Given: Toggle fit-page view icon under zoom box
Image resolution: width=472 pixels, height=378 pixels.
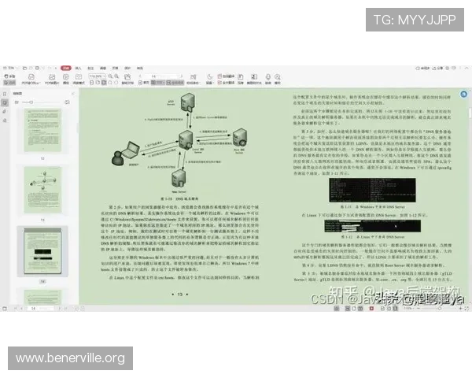Looking at the screenshot, I should [98, 83].
